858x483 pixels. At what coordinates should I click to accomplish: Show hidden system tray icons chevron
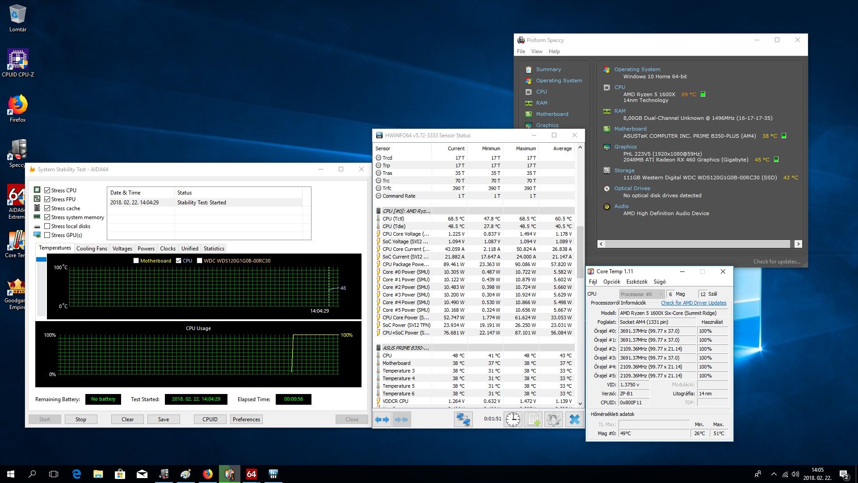click(x=774, y=474)
